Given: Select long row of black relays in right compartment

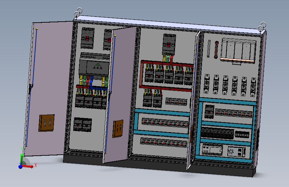Looking at the screenshot, I should tap(217, 133).
